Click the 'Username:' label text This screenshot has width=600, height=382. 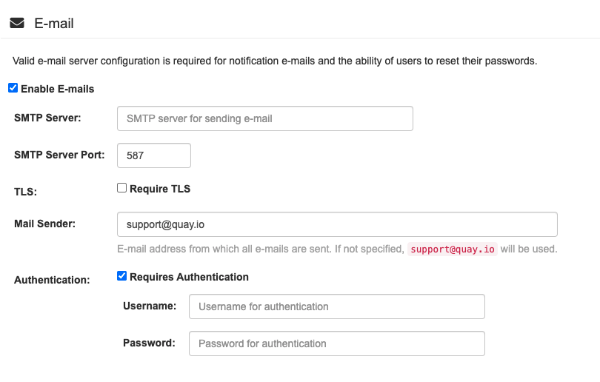(x=150, y=306)
